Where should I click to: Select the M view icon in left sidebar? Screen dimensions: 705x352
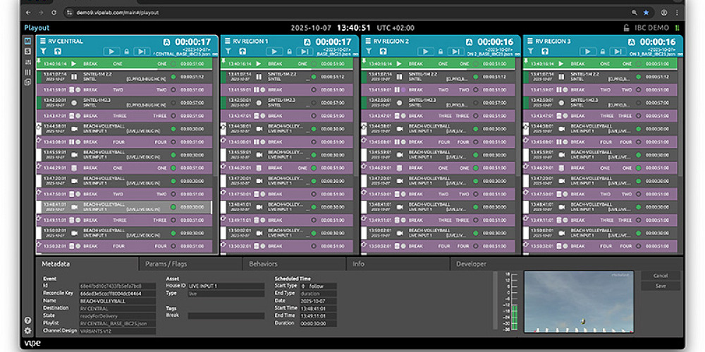tap(27, 42)
